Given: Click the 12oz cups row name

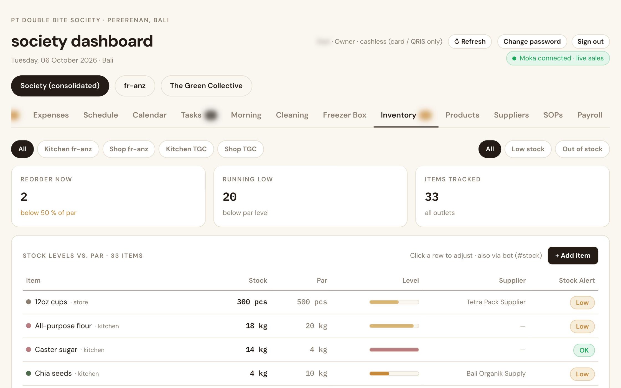Looking at the screenshot, I should (x=51, y=302).
